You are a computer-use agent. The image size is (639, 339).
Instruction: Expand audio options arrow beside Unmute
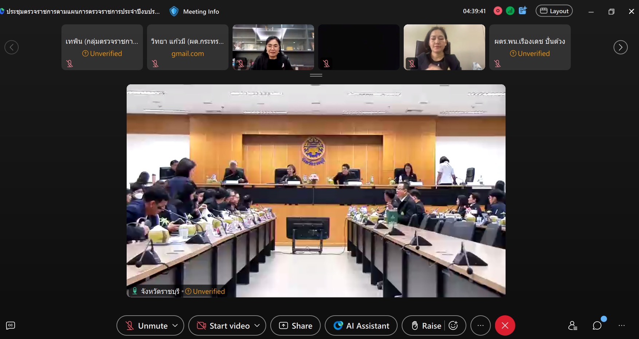click(175, 326)
